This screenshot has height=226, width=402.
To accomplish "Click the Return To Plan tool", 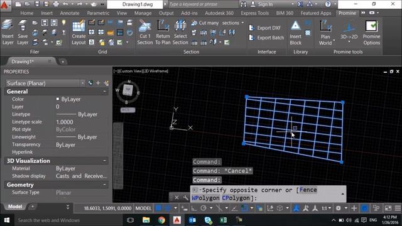I will click(163, 32).
